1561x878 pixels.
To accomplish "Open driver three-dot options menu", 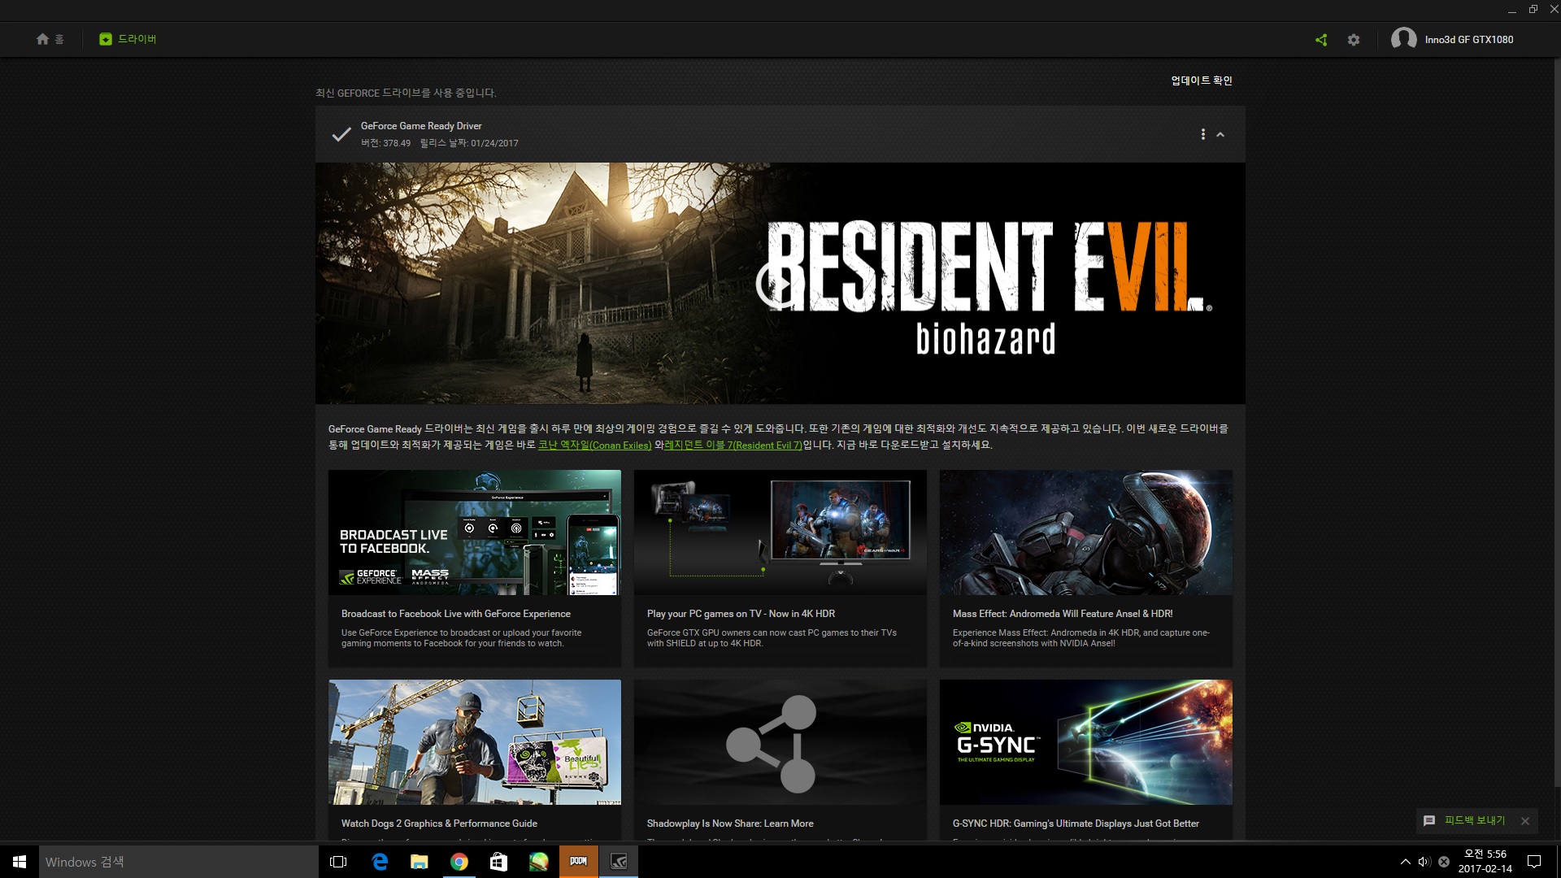I will point(1203,134).
